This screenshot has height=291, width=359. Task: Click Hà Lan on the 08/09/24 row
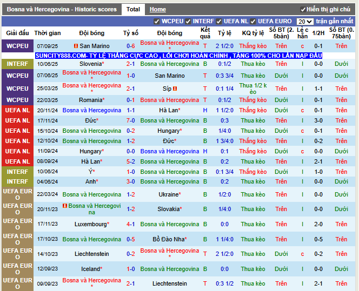(x=90, y=161)
